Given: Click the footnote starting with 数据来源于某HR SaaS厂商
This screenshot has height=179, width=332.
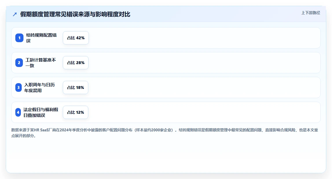Looking at the screenshot, I should pos(165,133).
